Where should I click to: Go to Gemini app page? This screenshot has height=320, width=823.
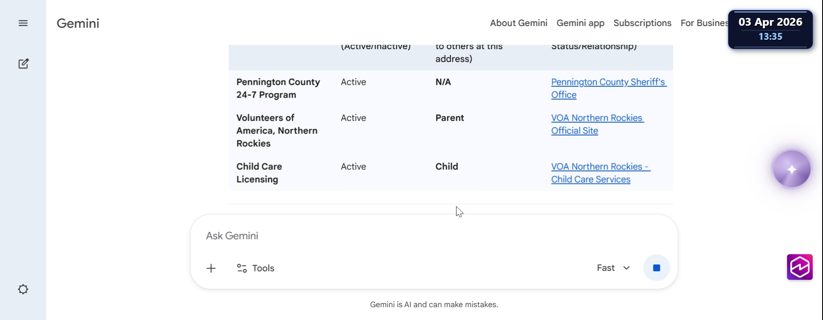pos(580,23)
